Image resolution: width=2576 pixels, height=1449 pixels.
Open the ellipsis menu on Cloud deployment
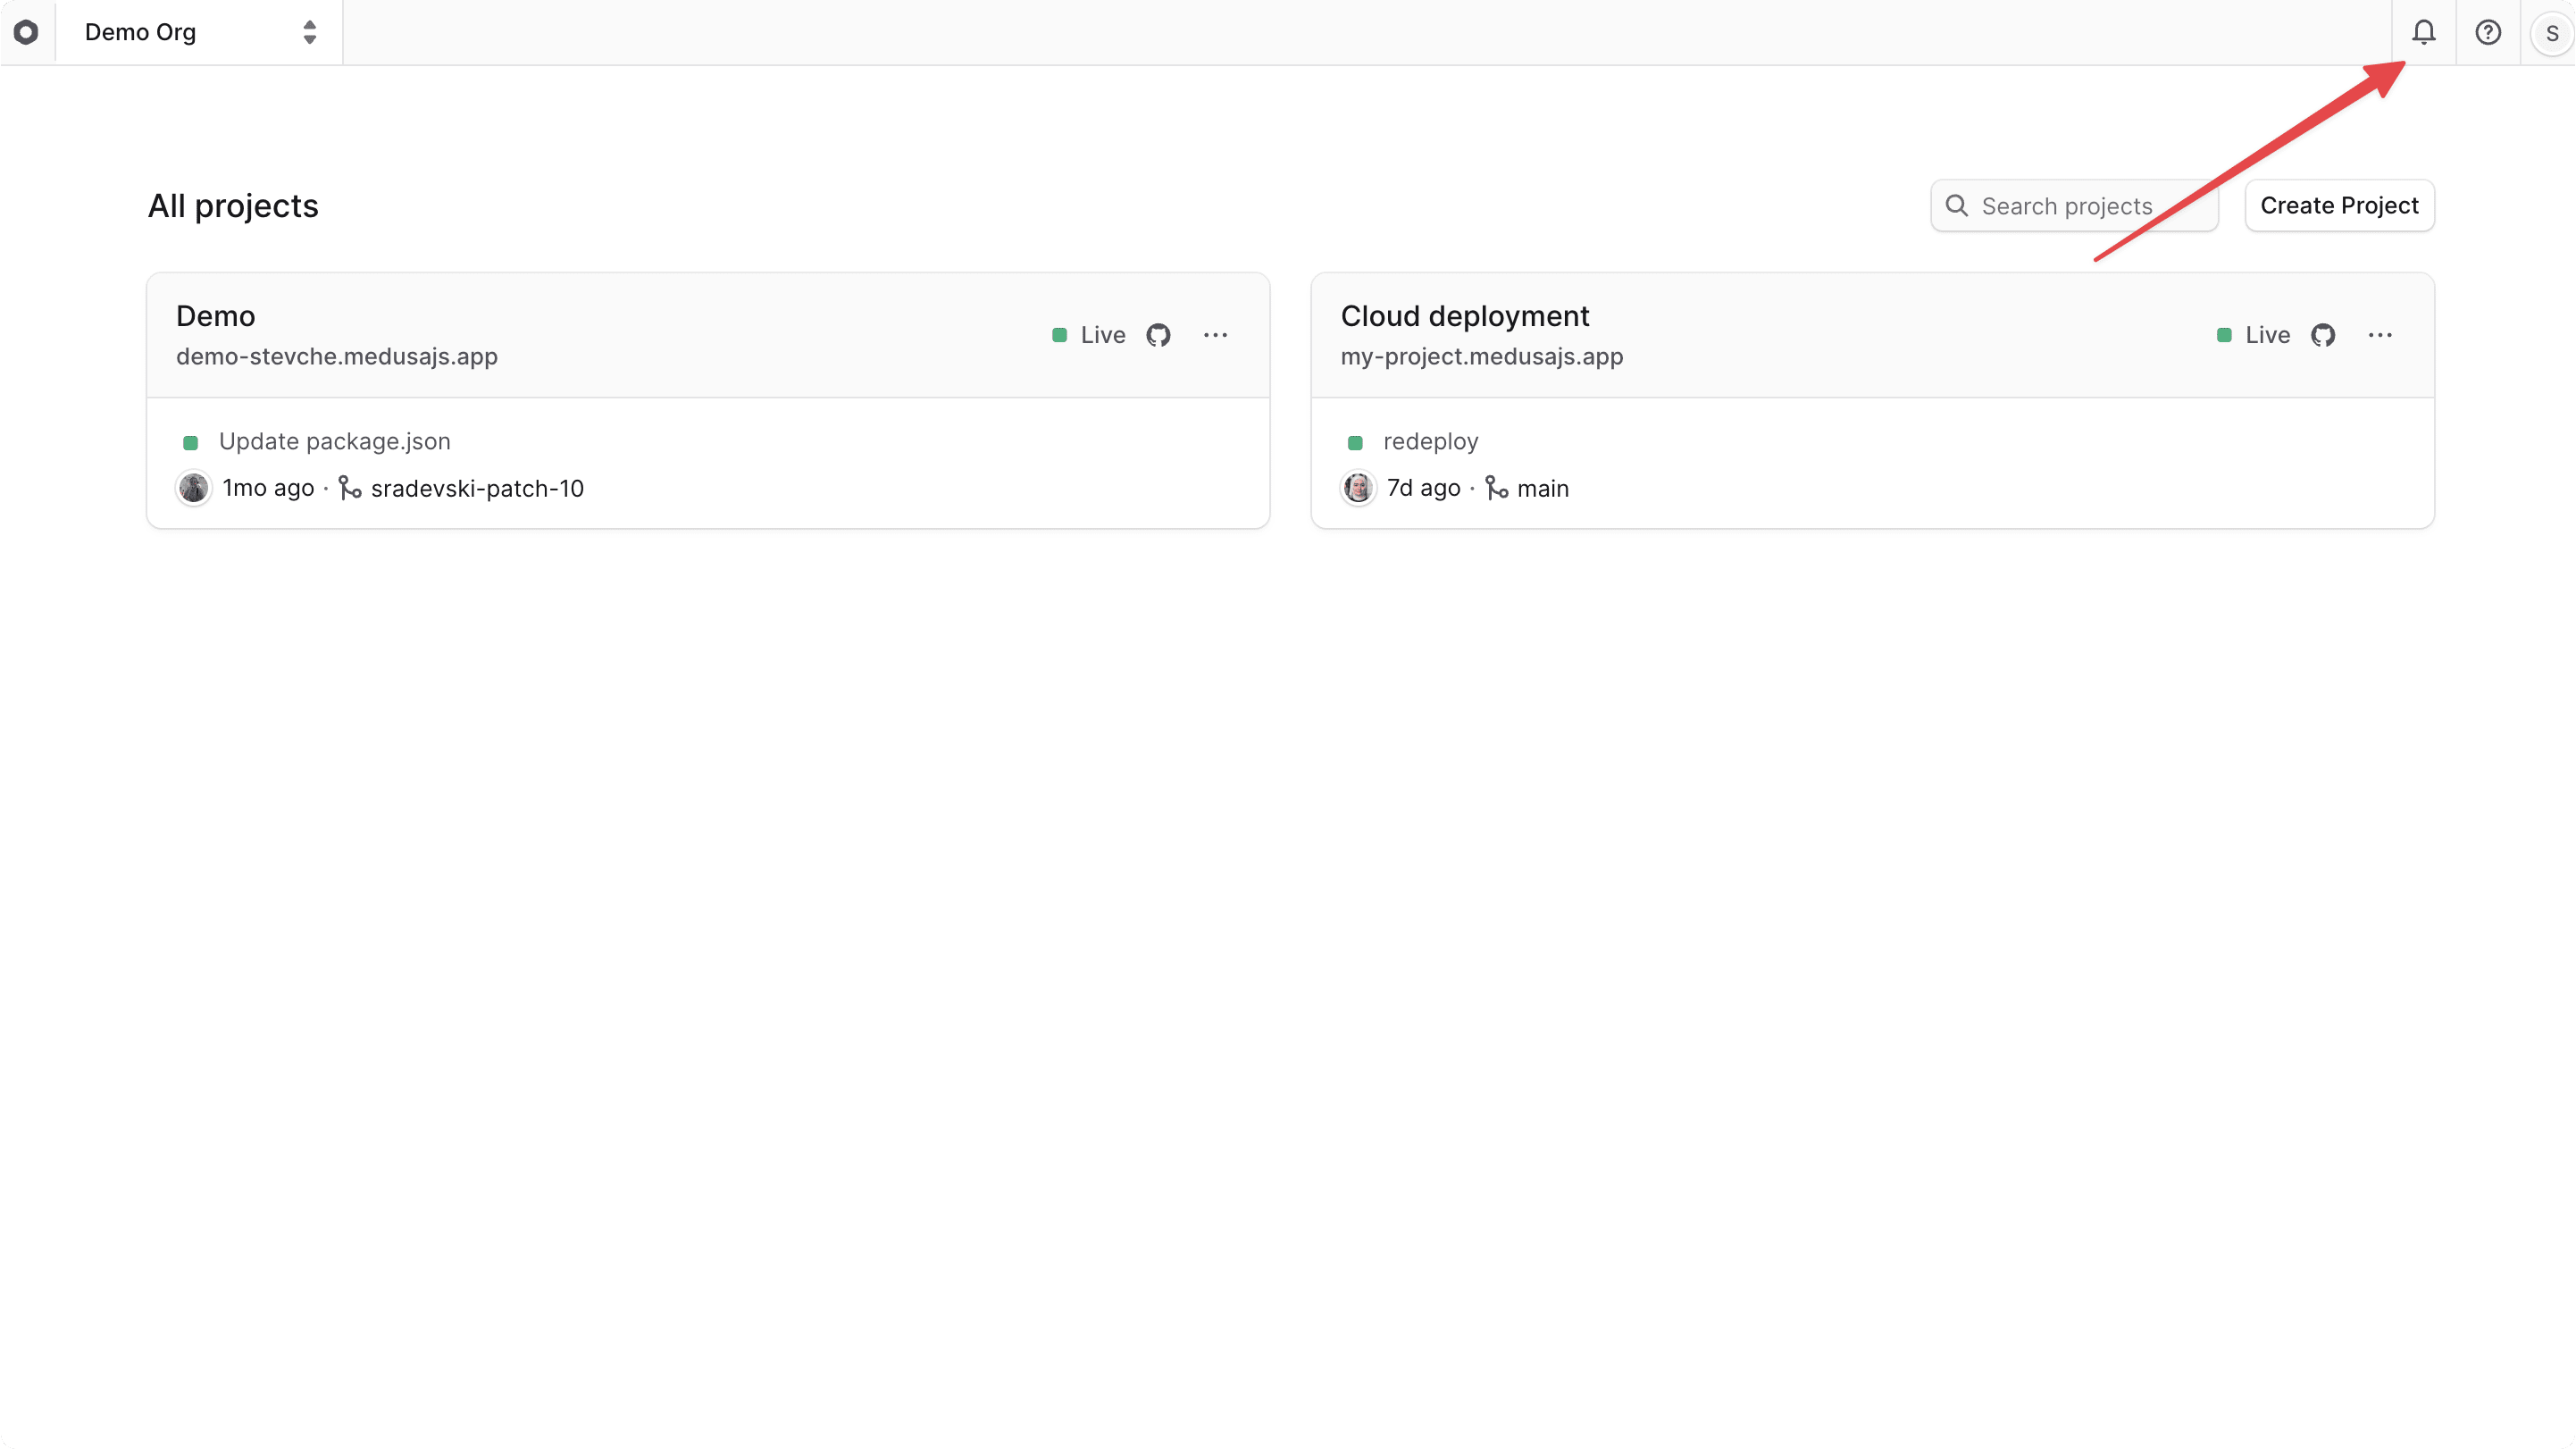(x=2381, y=335)
